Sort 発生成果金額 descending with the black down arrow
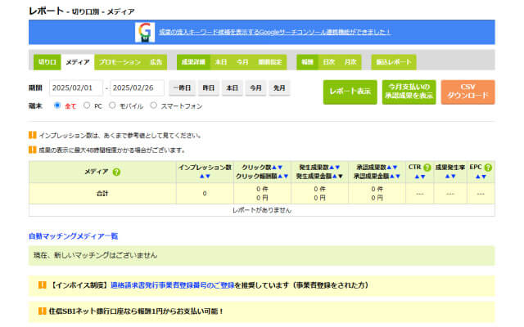Image resolution: width=524 pixels, height=327 pixels. pyautogui.click(x=341, y=177)
